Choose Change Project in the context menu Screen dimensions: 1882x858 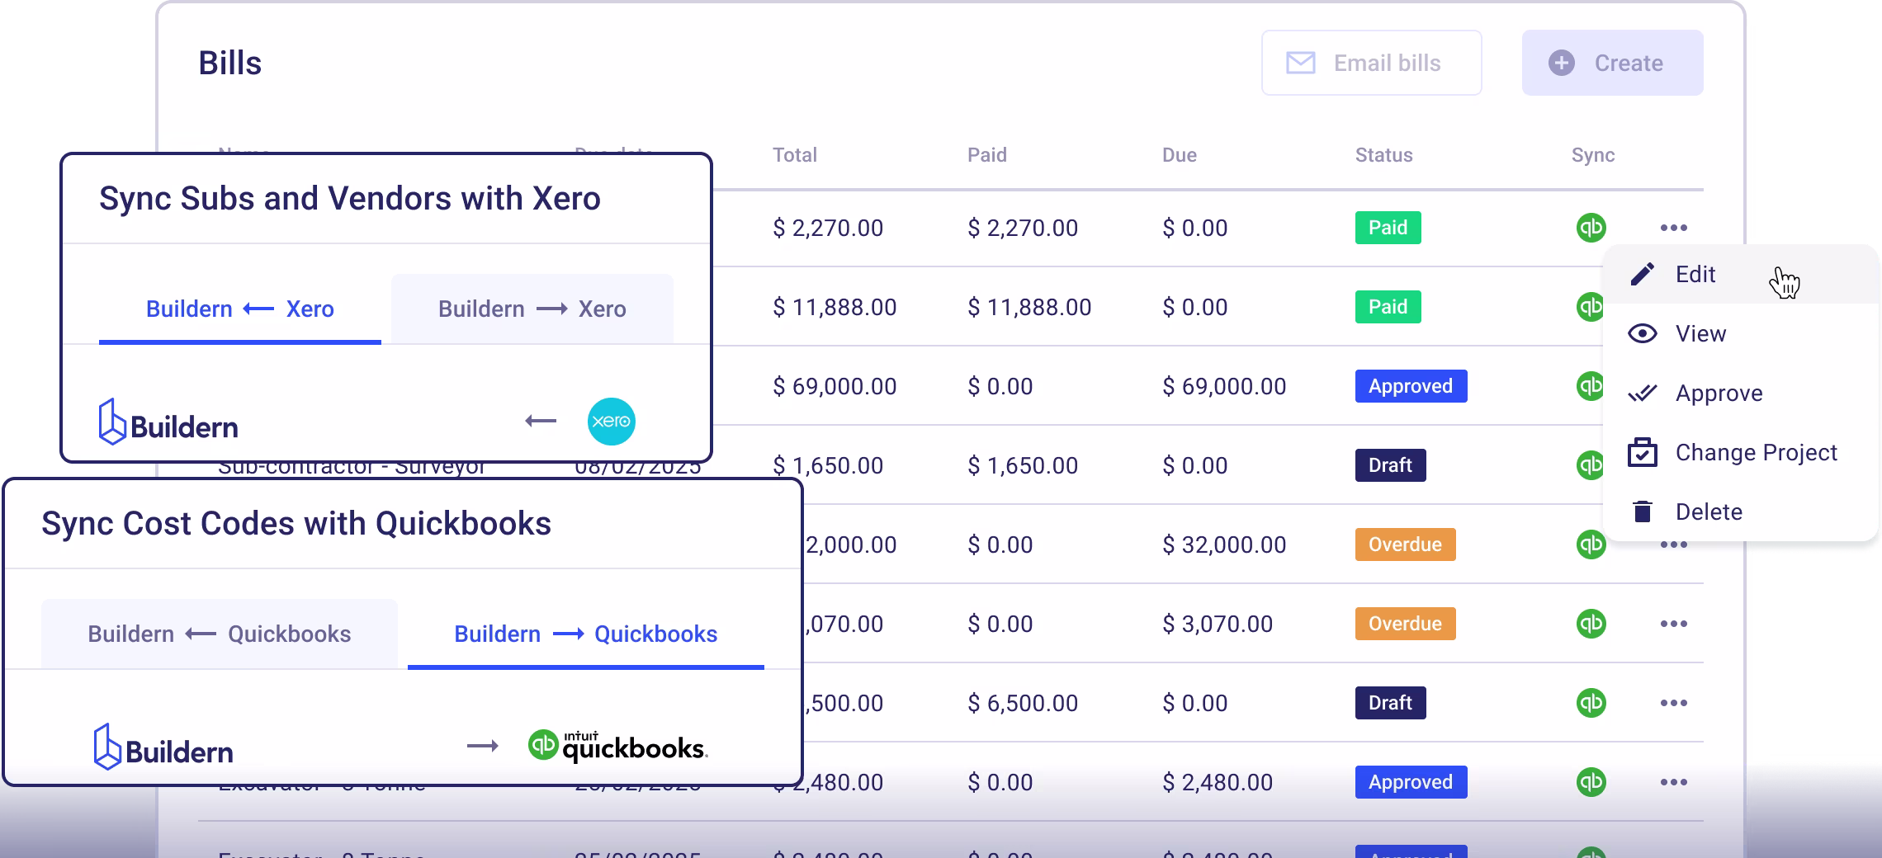pyautogui.click(x=1740, y=452)
